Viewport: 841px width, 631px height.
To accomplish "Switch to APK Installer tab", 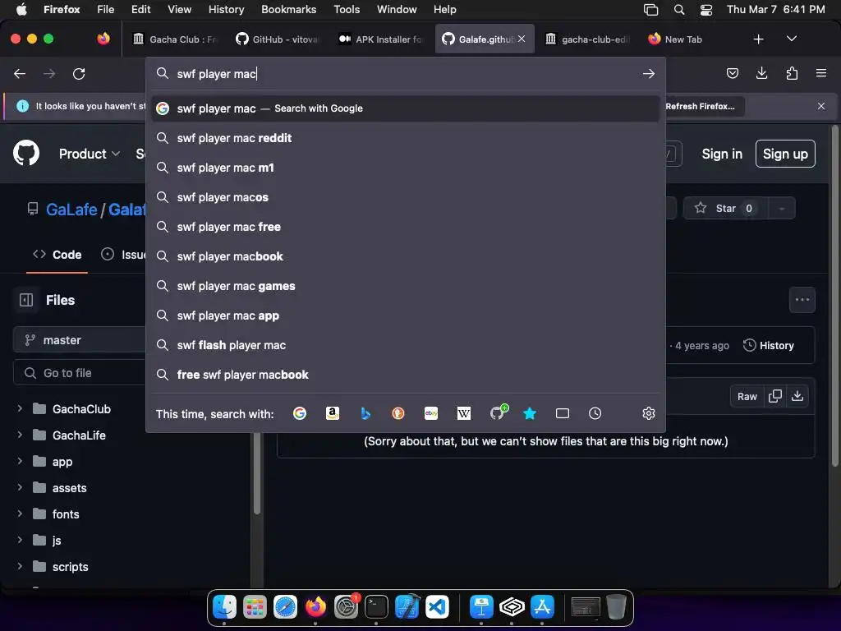I will pyautogui.click(x=380, y=39).
